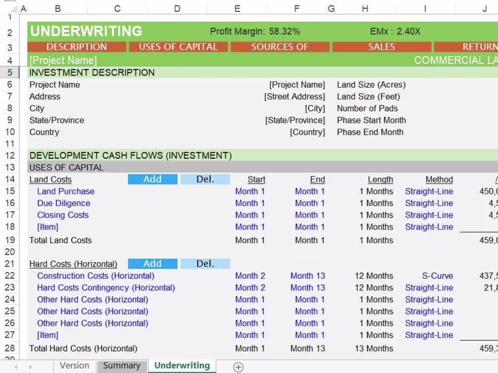Image resolution: width=498 pixels, height=373 pixels.
Task: Open the Version sheet tab
Action: pyautogui.click(x=74, y=365)
